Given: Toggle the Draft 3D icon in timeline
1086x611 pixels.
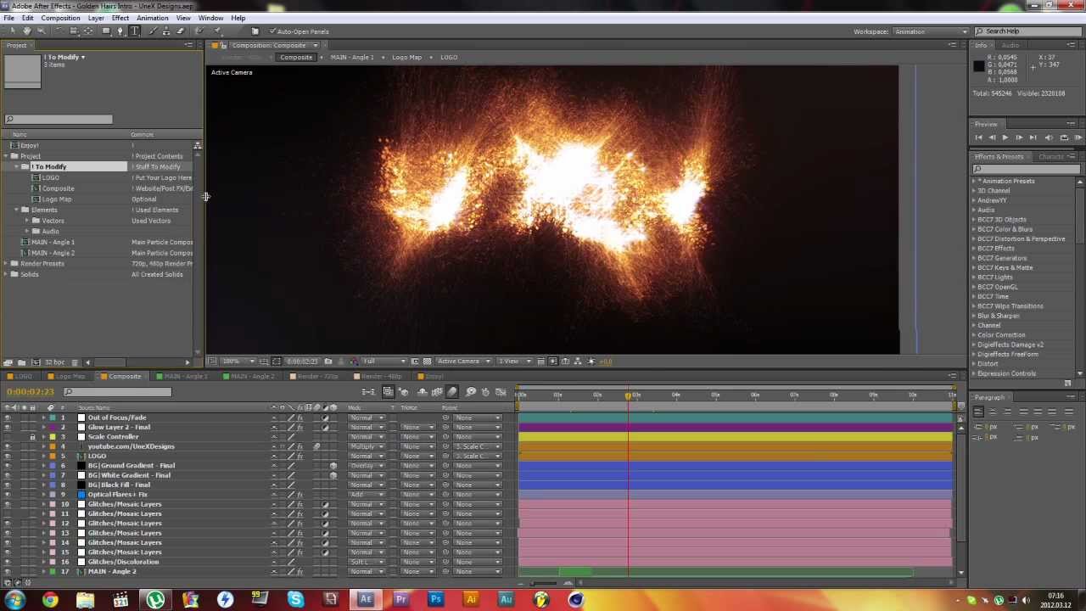Looking at the screenshot, I should point(404,392).
